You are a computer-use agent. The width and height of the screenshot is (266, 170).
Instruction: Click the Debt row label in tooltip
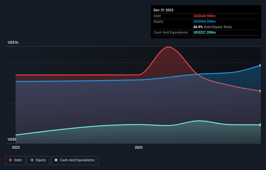(157, 16)
